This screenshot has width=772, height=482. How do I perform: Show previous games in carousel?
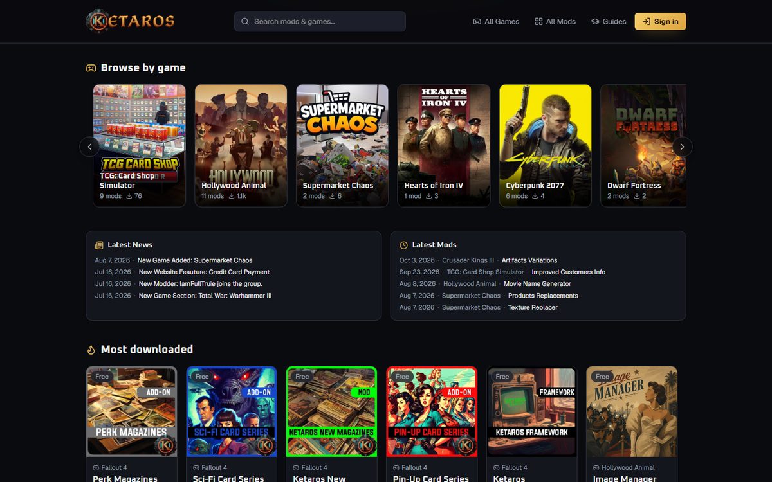pos(89,147)
